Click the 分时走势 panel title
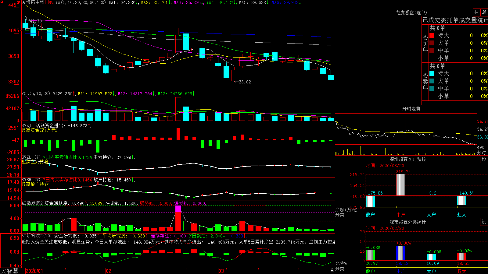The image size is (488, 274). point(411,109)
